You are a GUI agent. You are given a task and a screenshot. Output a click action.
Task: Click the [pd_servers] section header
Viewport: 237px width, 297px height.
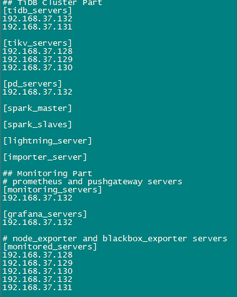pos(33,84)
